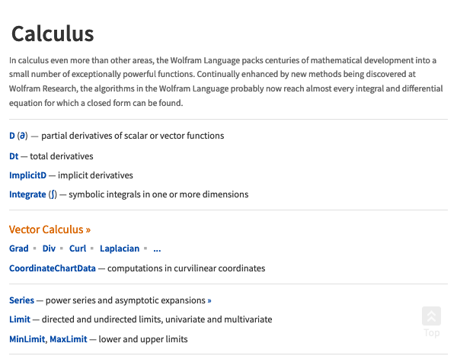This screenshot has height=356, width=457.
Task: Open the Laplacian function link
Action: click(120, 249)
